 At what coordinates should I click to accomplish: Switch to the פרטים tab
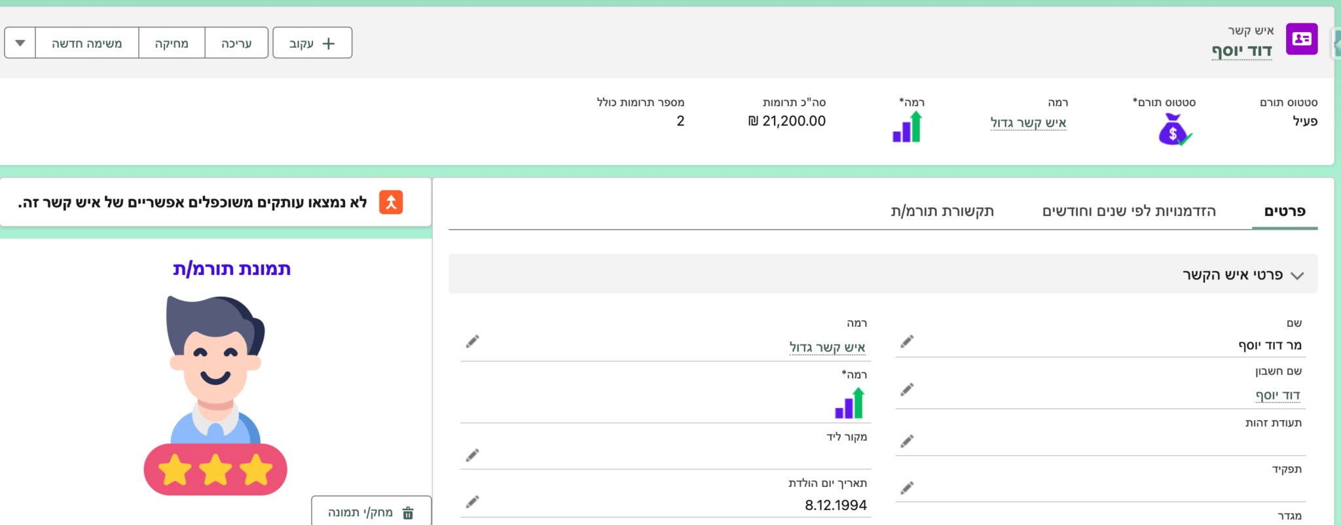click(x=1284, y=211)
